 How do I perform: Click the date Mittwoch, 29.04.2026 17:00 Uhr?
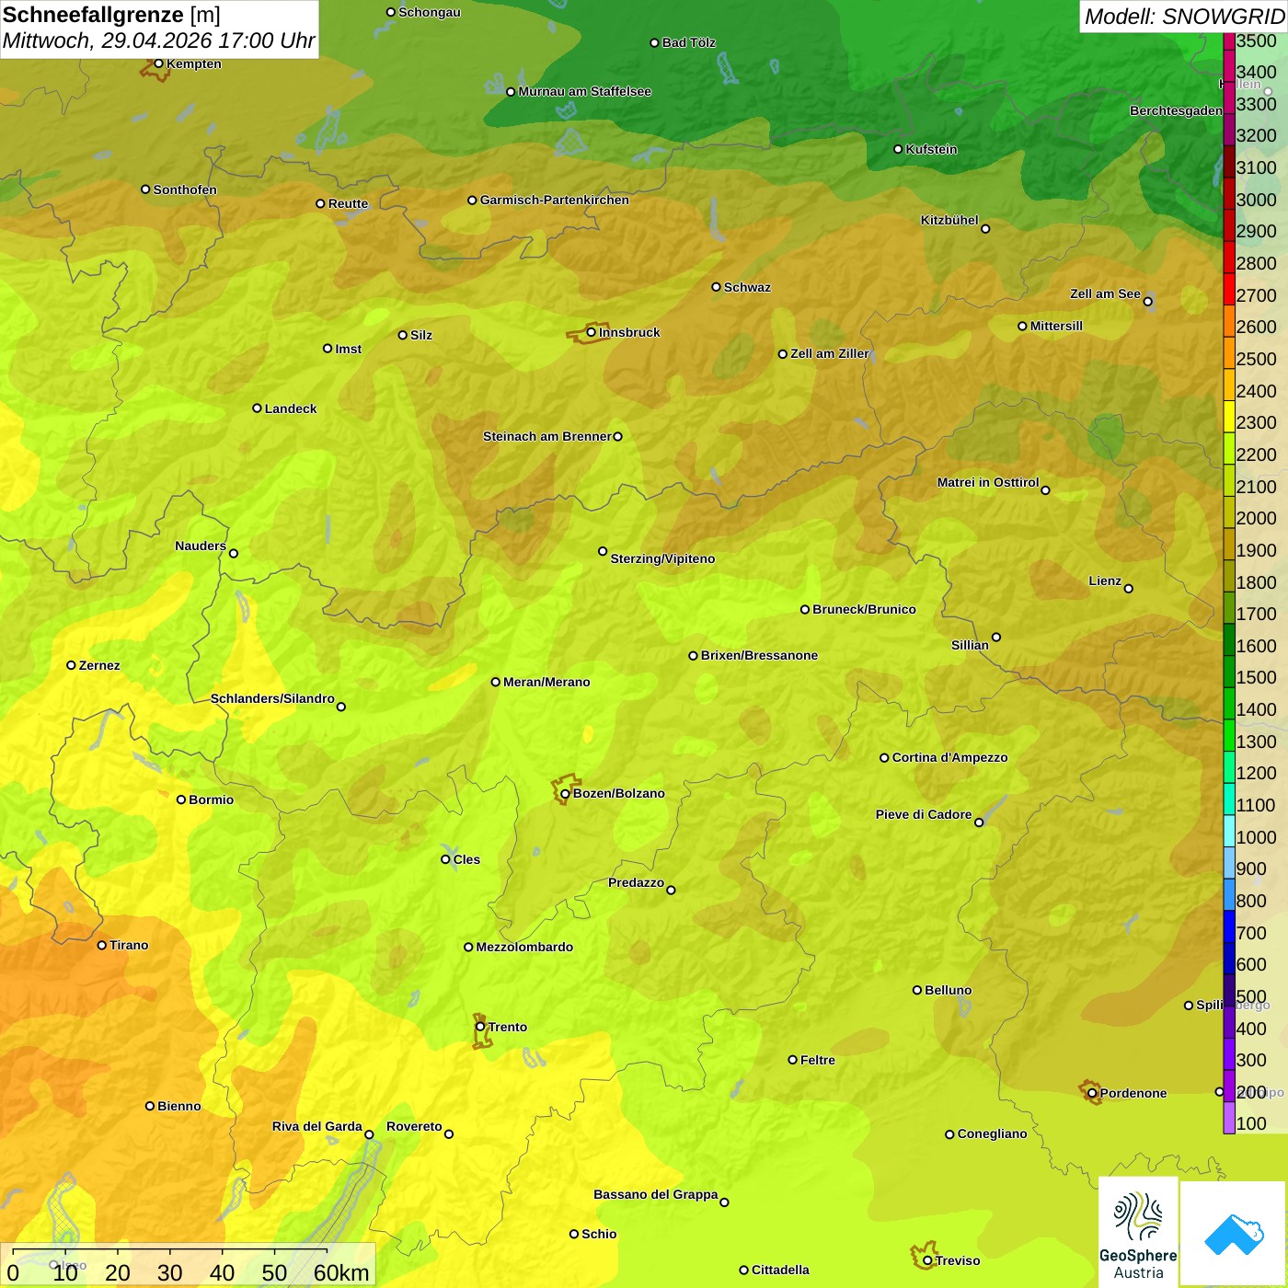158,40
